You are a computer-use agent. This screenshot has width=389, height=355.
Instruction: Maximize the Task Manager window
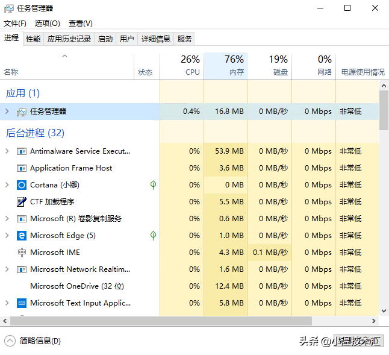347,8
